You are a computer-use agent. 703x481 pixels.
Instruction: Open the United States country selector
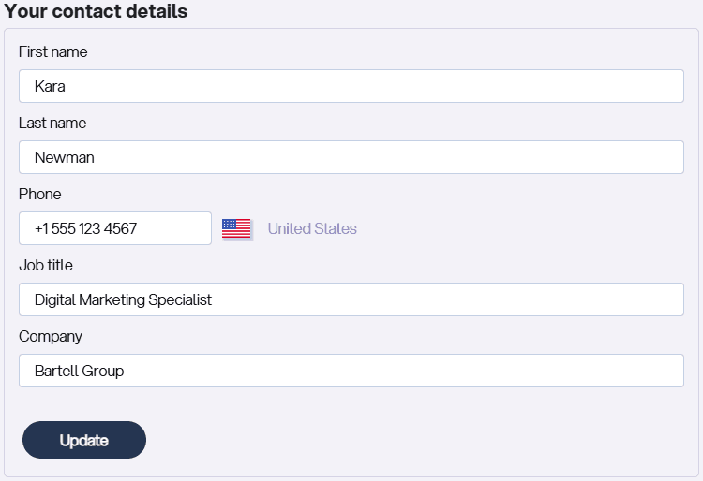click(x=312, y=228)
